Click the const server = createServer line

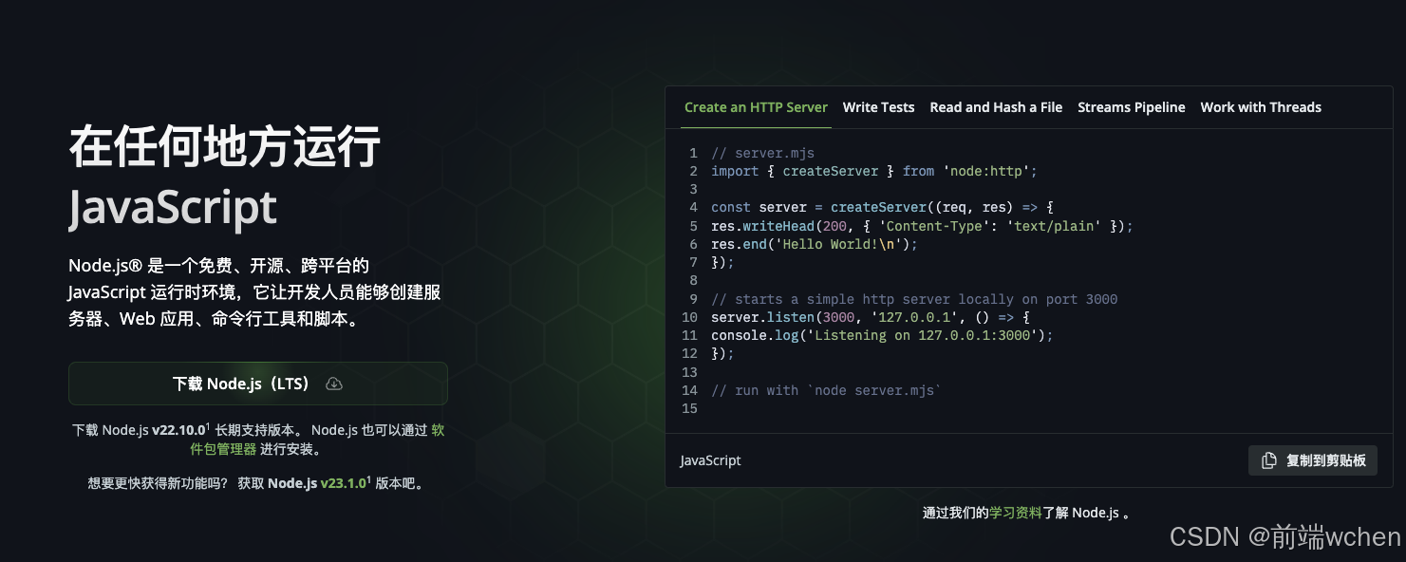point(883,207)
